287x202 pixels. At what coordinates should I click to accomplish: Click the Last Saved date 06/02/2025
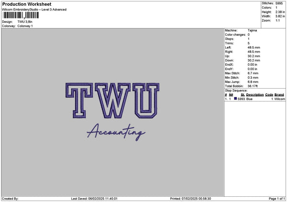pyautogui.click(x=97, y=199)
